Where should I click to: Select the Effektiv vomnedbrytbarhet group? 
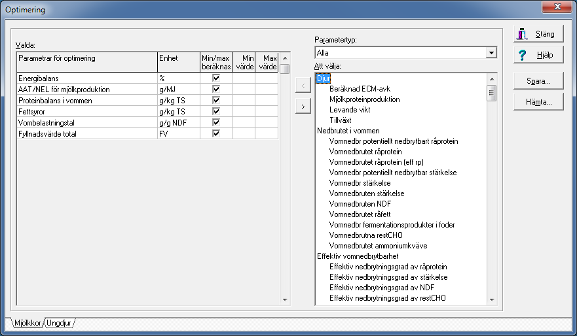358,256
